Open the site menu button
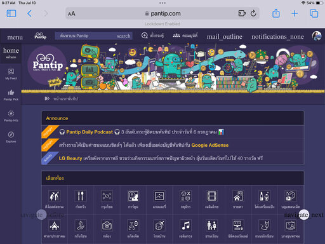Screen dimensions: 325x244 click(x=15, y=37)
